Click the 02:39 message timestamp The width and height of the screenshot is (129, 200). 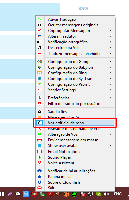coord(84,9)
